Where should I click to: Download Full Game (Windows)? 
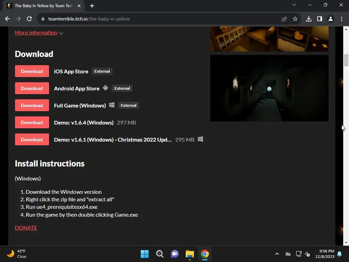point(32,105)
